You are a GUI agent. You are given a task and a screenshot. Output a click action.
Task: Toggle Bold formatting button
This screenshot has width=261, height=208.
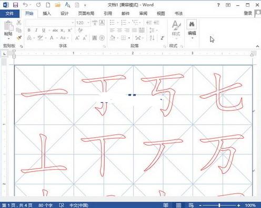(29, 30)
